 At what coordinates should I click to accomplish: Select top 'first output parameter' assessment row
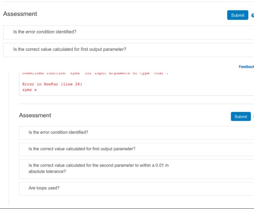tap(128, 50)
